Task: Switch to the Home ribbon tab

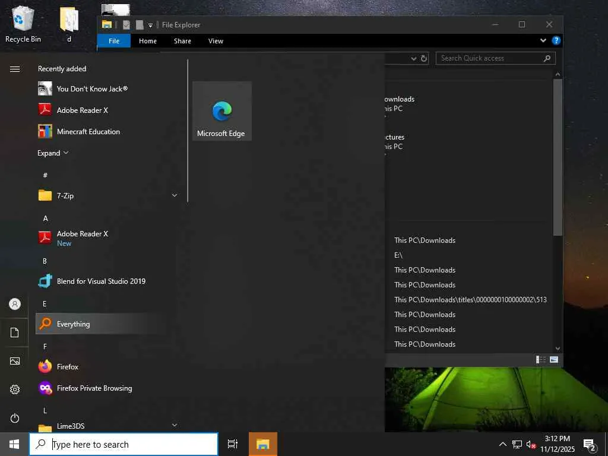Action: point(148,41)
